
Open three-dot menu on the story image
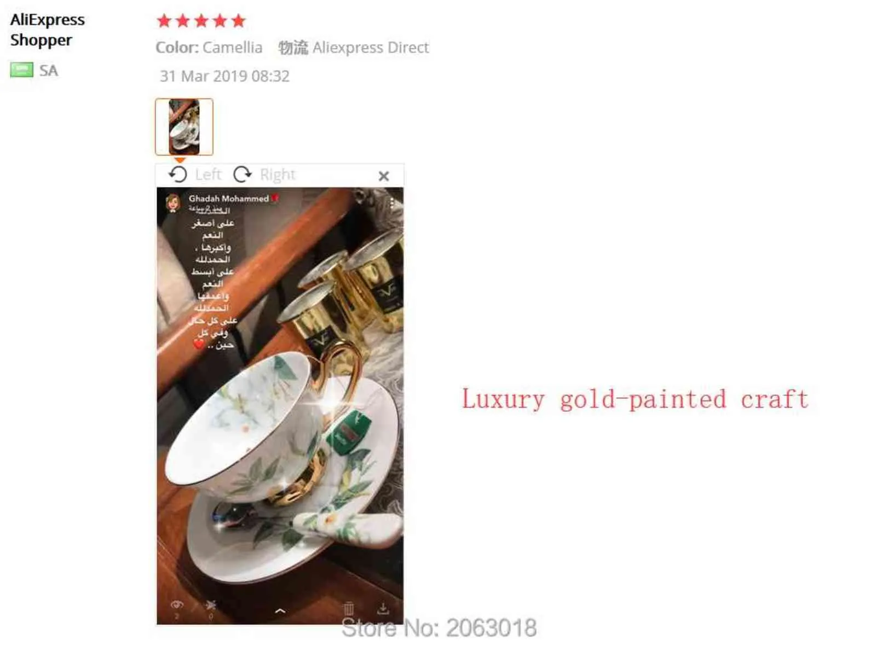(392, 203)
